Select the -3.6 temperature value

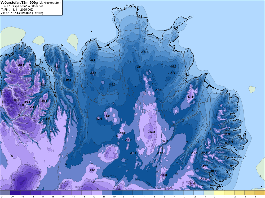[175, 28]
